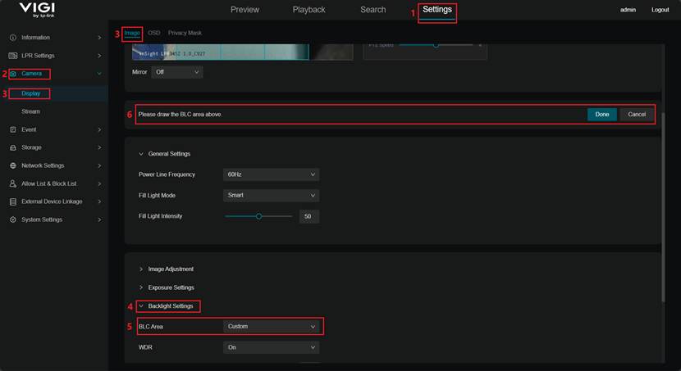Open the Mirror dropdown
This screenshot has width=681, height=371.
point(176,72)
